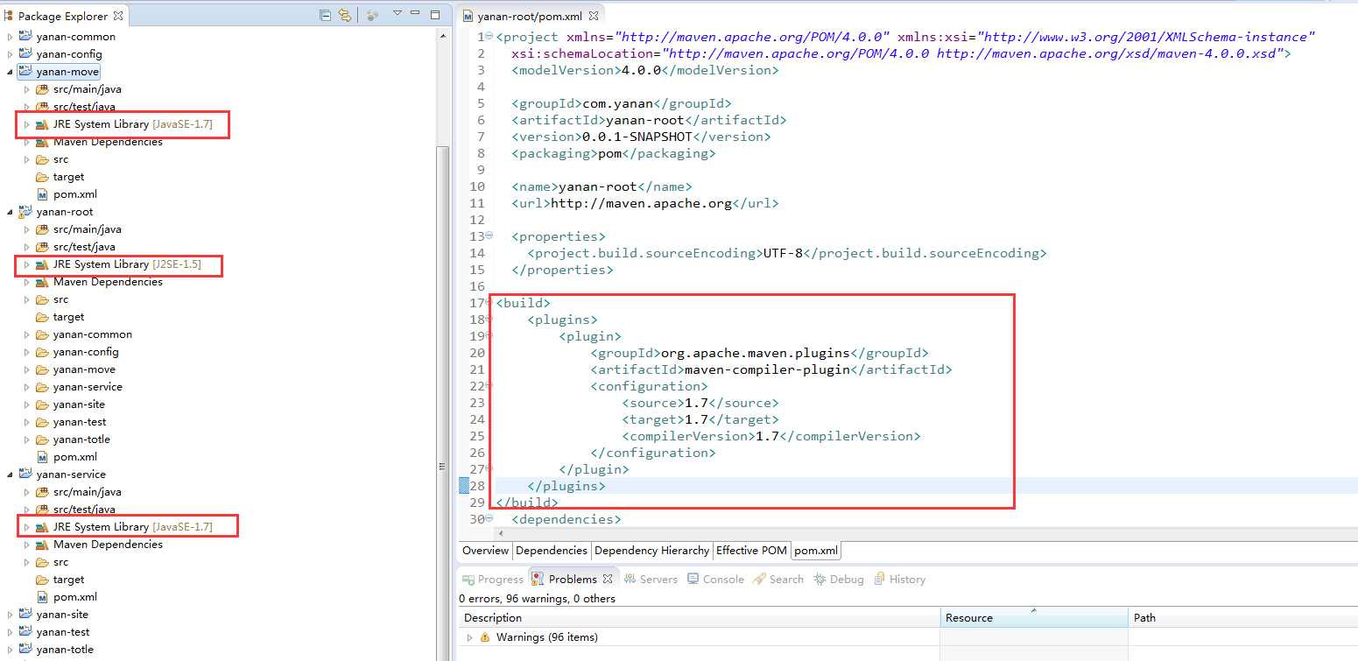Switch to the Overview tab of the POM editor
1358x661 pixels.
tap(485, 551)
